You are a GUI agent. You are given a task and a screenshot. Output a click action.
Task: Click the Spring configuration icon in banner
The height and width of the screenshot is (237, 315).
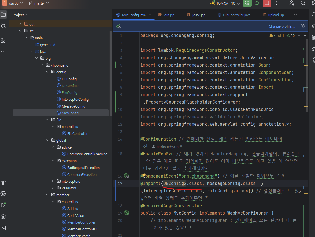click(x=119, y=26)
